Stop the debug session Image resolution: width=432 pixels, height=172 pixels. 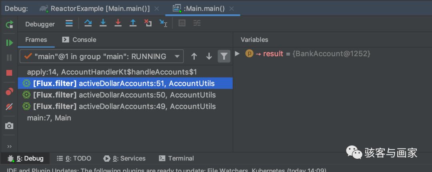(9, 72)
